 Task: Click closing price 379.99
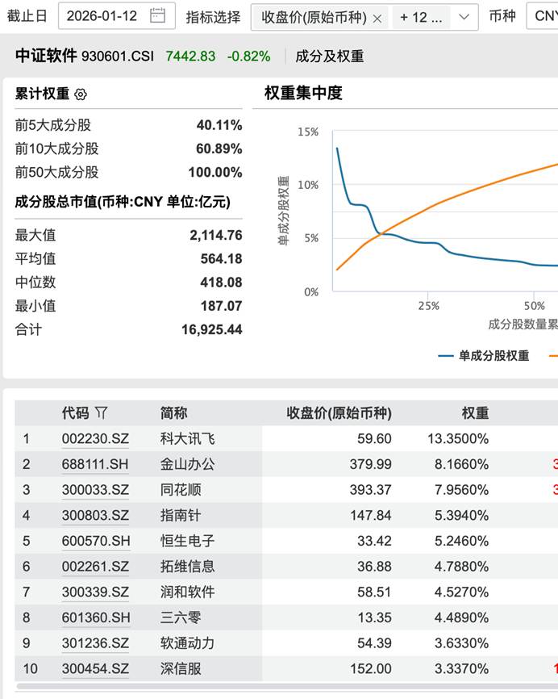(370, 464)
